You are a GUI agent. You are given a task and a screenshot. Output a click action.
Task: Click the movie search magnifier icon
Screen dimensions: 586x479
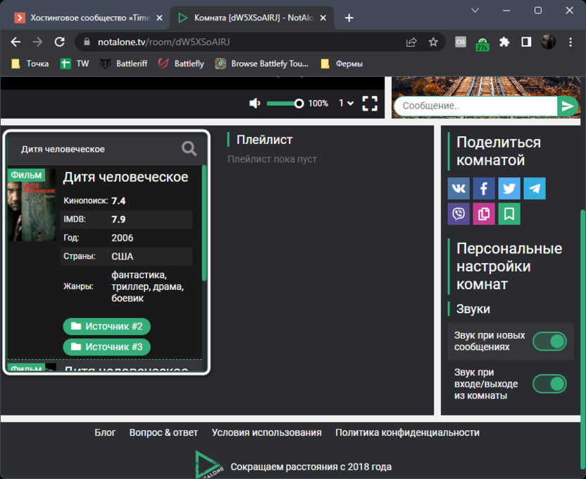pos(189,148)
